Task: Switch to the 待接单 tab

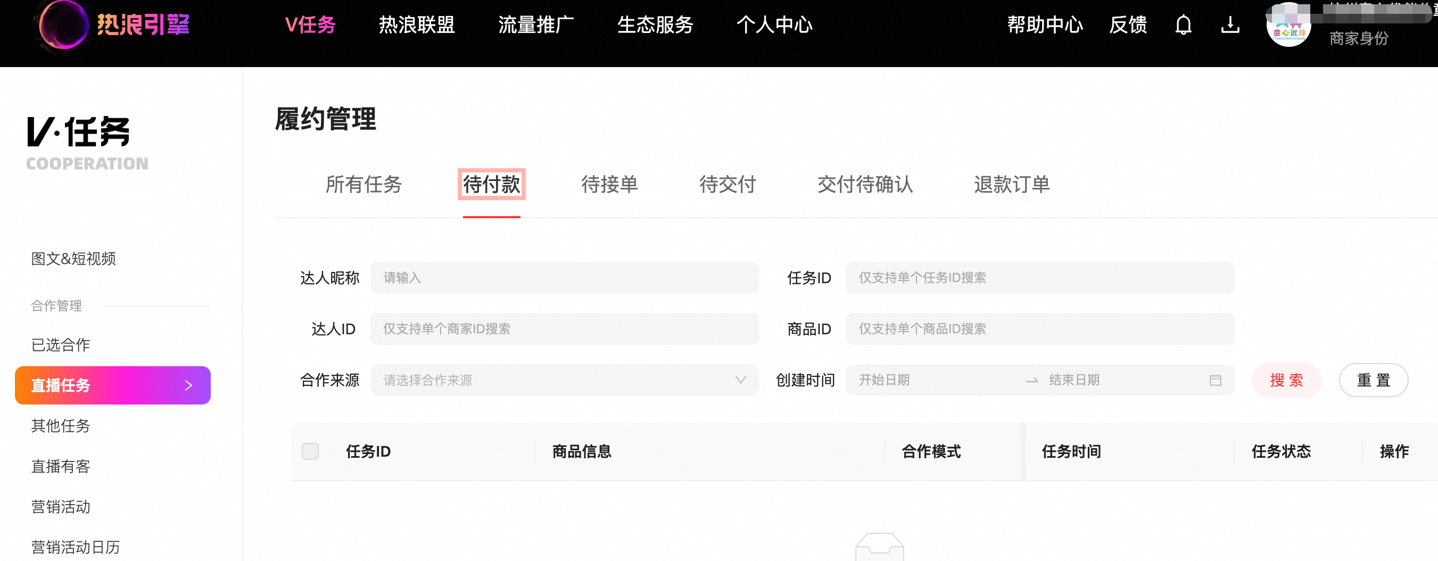Action: click(x=609, y=184)
